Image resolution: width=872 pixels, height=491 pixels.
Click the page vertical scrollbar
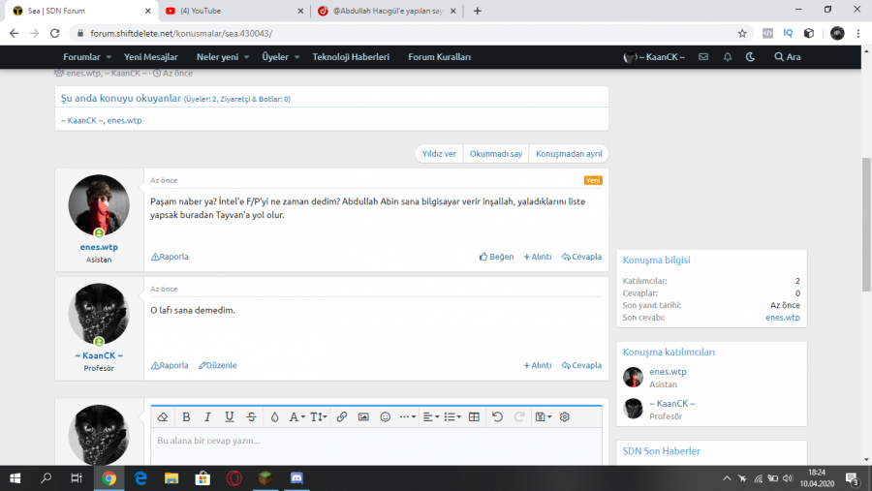pyautogui.click(x=866, y=224)
